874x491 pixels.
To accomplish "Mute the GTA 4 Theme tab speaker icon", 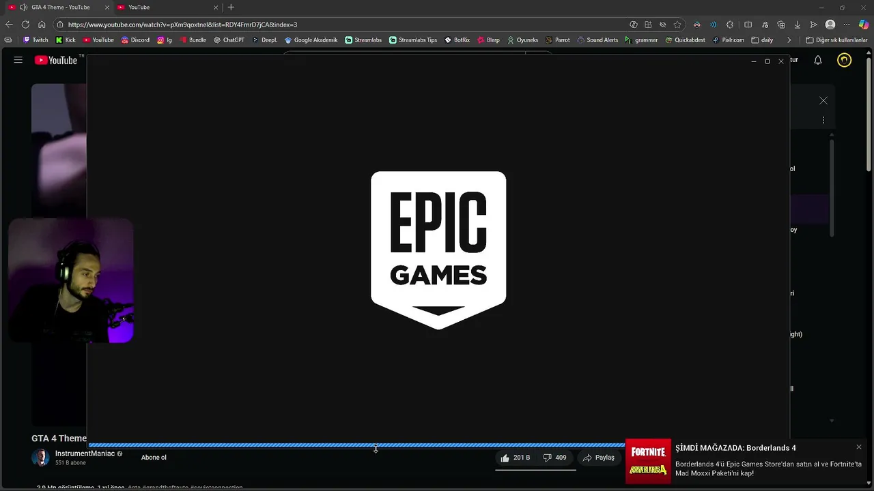I will [x=23, y=7].
